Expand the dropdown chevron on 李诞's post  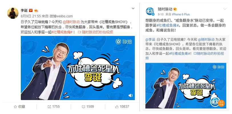(133, 9)
